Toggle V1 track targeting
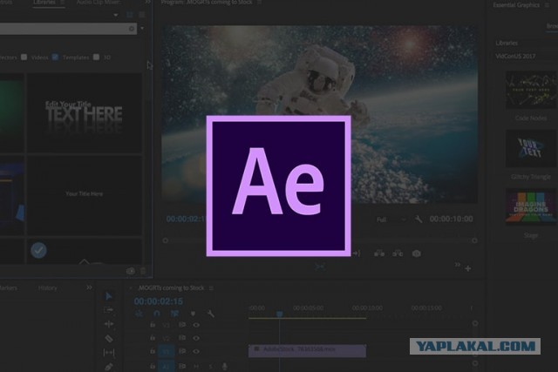The width and height of the screenshot is (558, 372). tap(167, 352)
